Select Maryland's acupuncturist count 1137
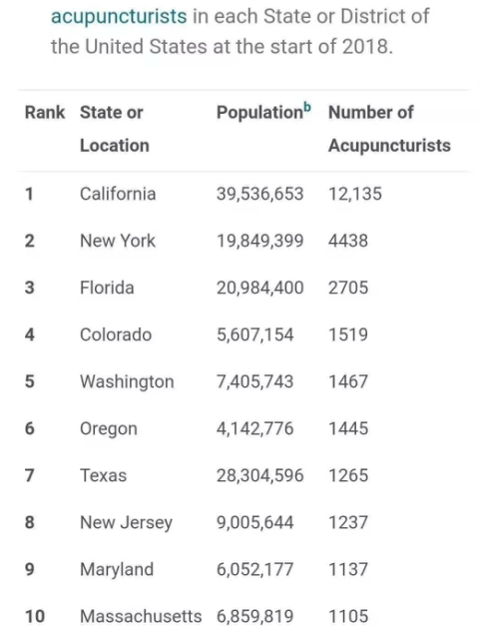Screen dimensions: 481x629 [x=348, y=569]
